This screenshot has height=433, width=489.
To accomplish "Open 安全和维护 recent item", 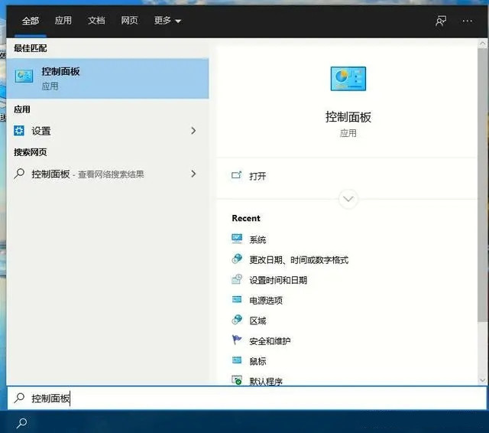I will click(x=270, y=341).
